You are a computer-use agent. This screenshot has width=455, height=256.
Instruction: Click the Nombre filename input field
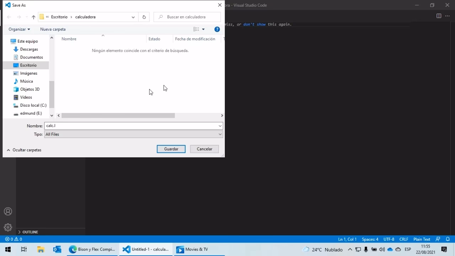point(131,126)
